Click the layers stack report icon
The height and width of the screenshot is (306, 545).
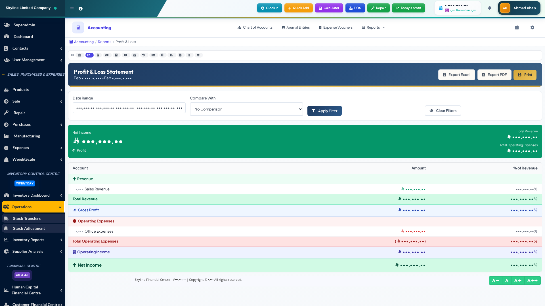[x=198, y=55]
